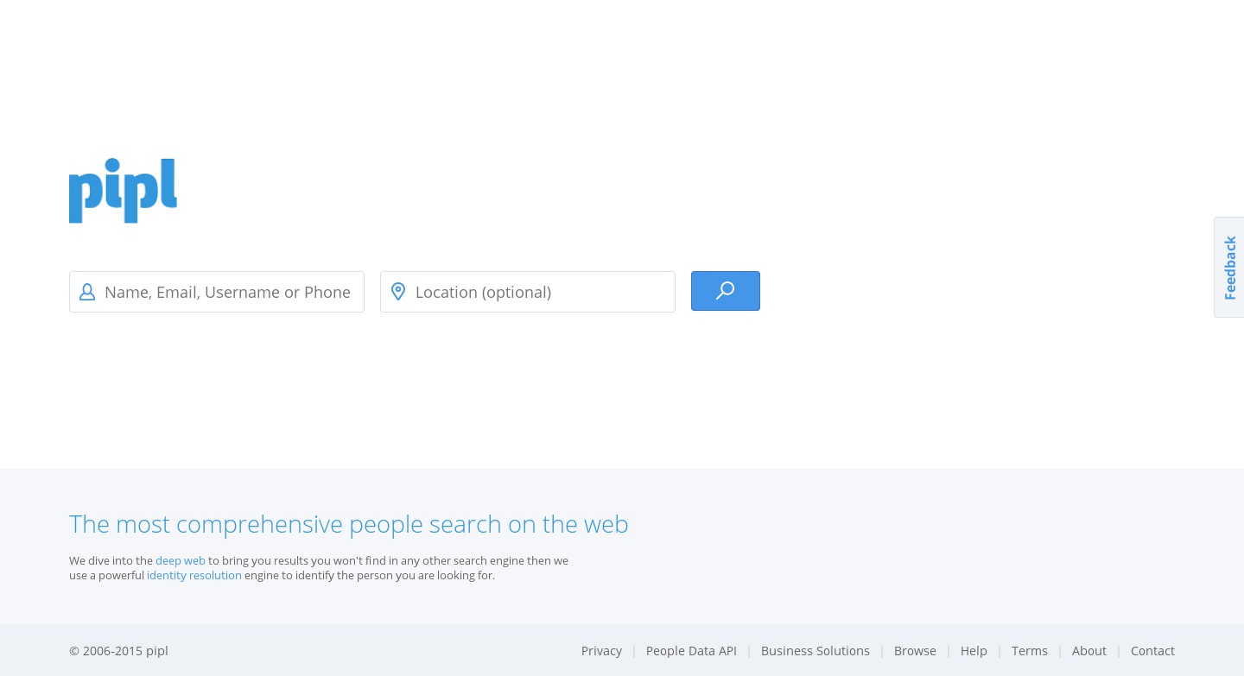Open Business Solutions in the footer

point(815,651)
